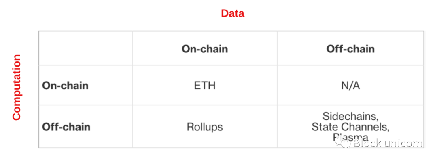
Task: Select the Off-chain column header
Action: [x=350, y=49]
